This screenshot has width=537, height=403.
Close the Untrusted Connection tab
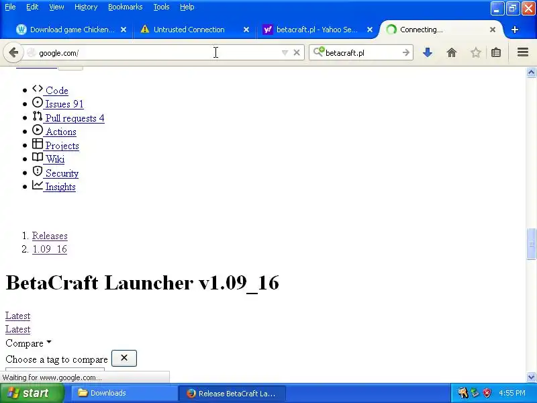tap(246, 30)
